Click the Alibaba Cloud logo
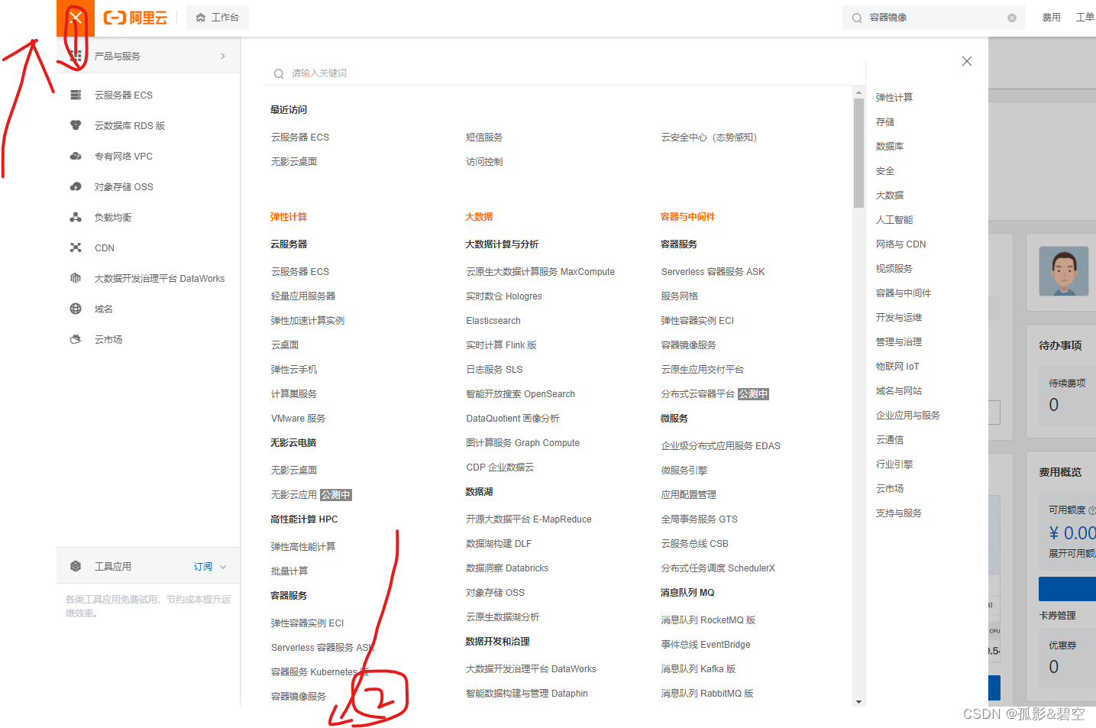Image resolution: width=1096 pixels, height=728 pixels. (135, 18)
